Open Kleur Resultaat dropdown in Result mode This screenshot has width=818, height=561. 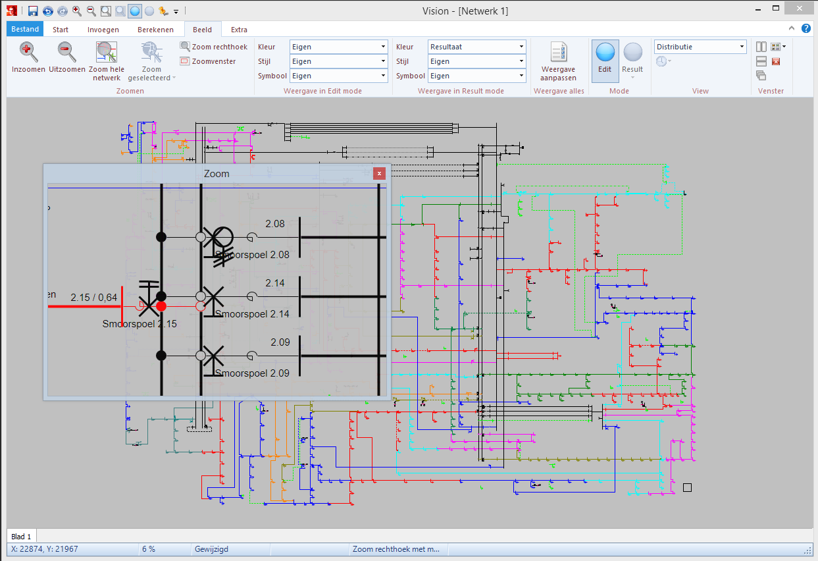point(521,47)
